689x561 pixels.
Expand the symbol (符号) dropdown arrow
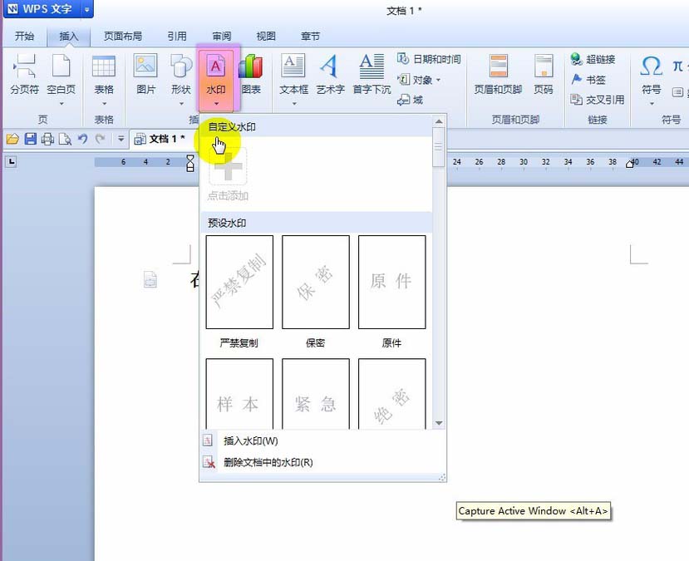[x=652, y=104]
